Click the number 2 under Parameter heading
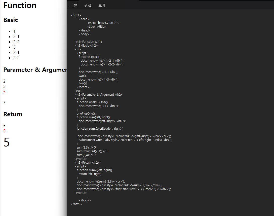The height and width of the screenshot is (216, 274). click(x=4, y=81)
